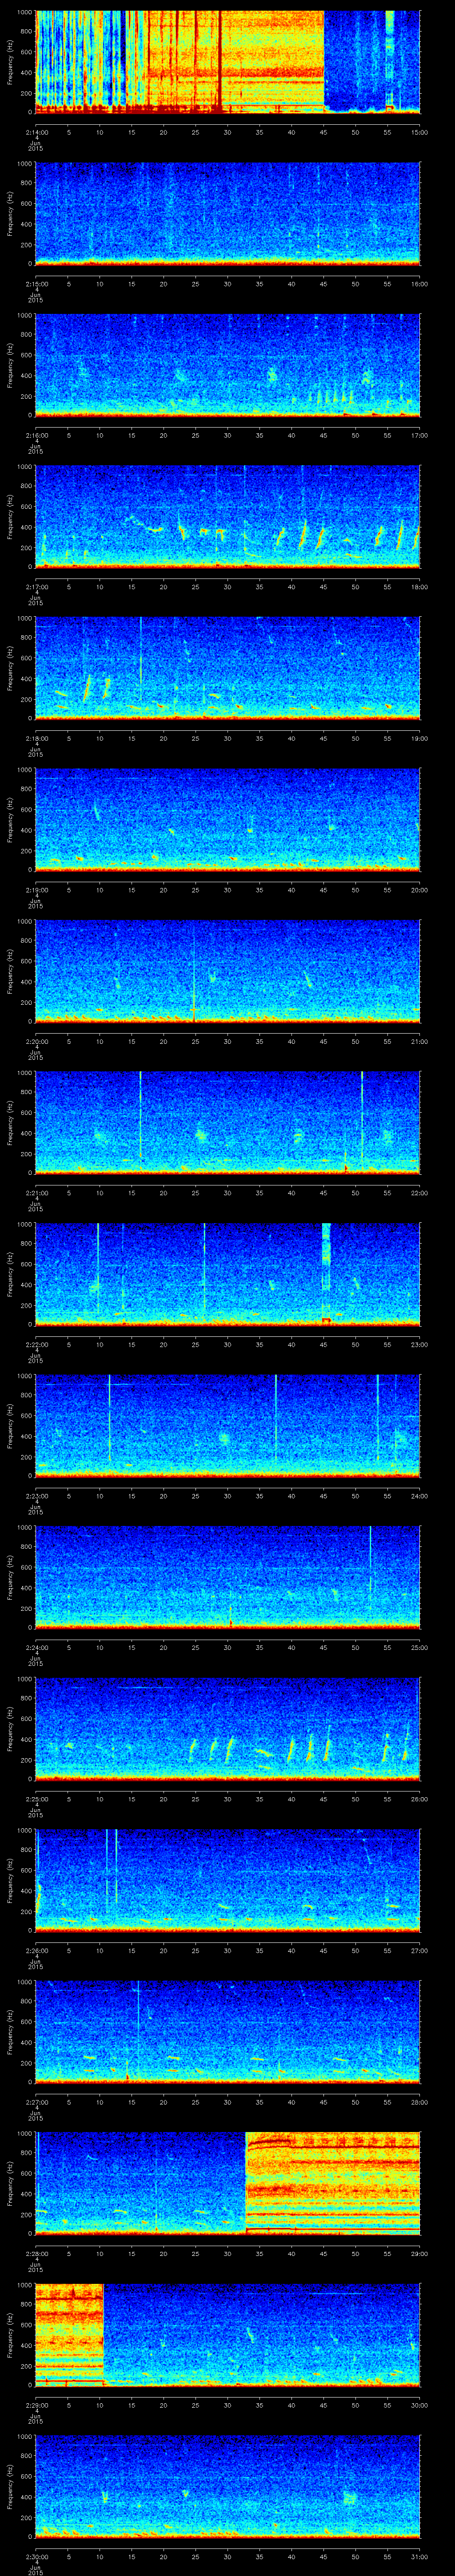Viewport: 455px width, 2576px height.
Task: Click the 21:00 end time label
Action: [419, 1041]
